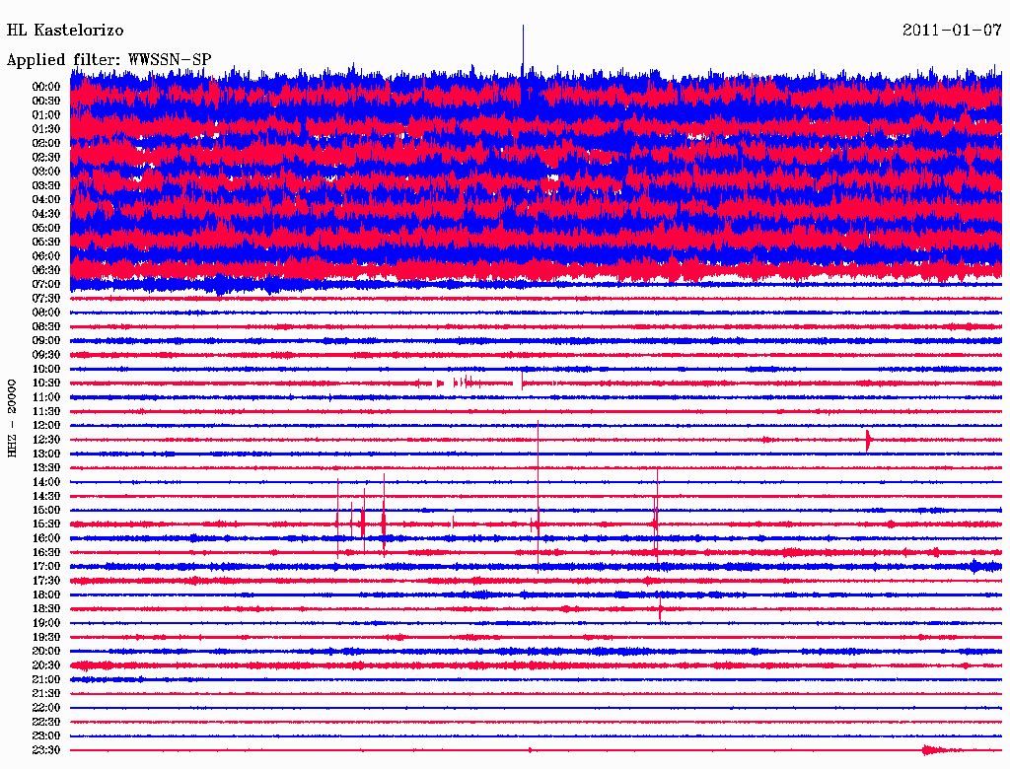Click the downward spike on the 18:30 trace
This screenshot has width=1010, height=769.
pos(660,609)
